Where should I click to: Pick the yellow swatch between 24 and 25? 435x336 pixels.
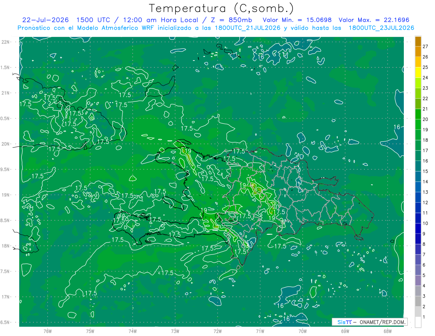click(x=418, y=72)
